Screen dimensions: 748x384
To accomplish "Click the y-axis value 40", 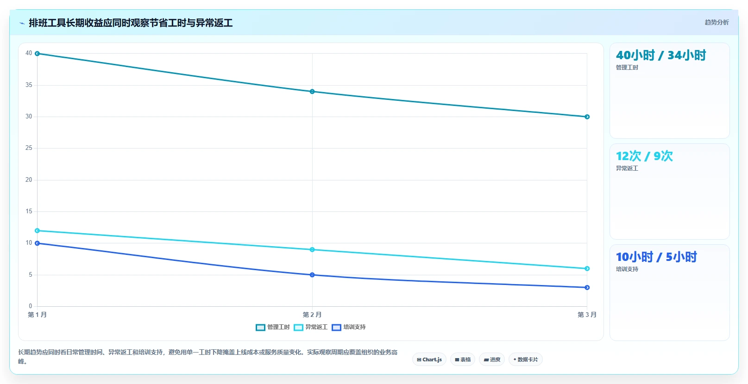I will click(29, 53).
